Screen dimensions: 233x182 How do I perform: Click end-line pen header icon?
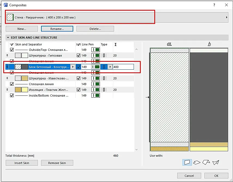(78, 44)
